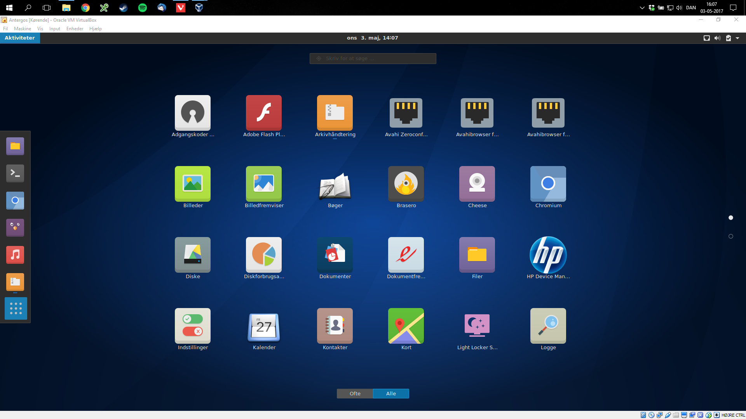
Task: Open the VirtualBox Enheder menu
Action: (x=75, y=29)
